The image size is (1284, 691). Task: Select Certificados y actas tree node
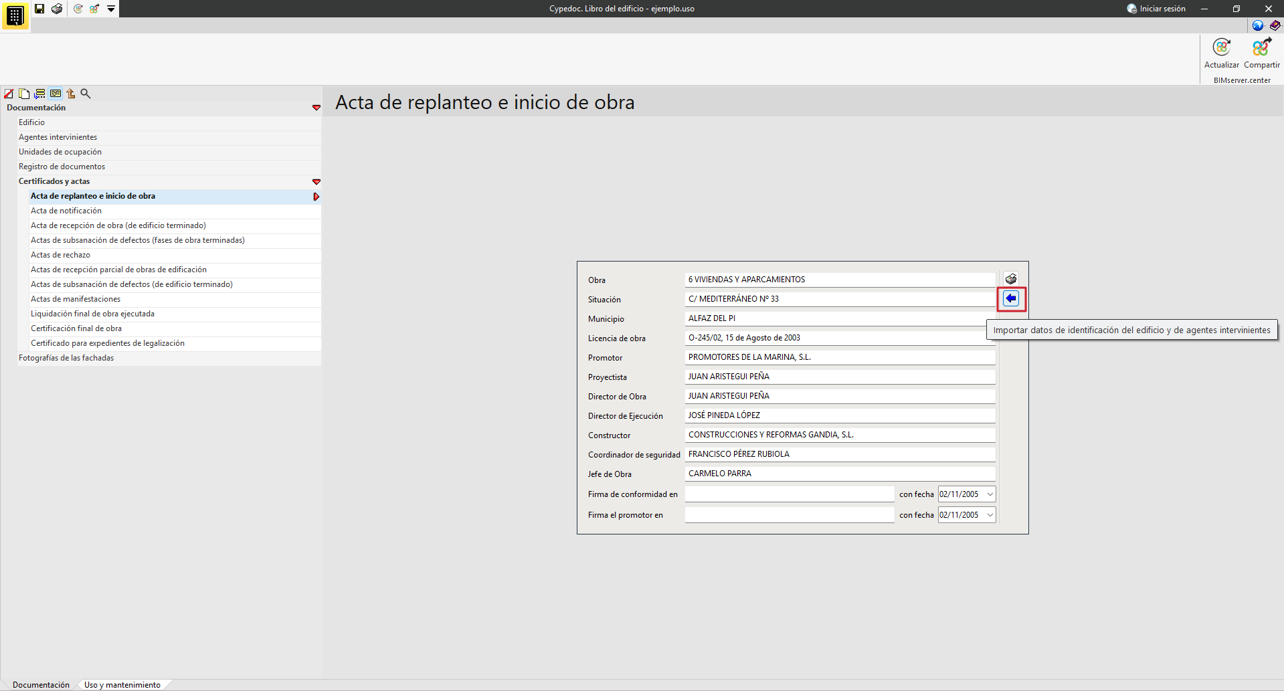click(x=170, y=181)
